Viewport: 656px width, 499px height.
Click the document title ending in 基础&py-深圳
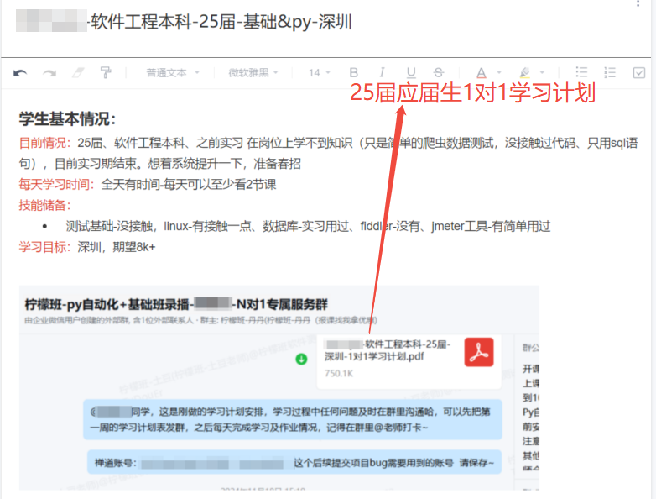[218, 23]
